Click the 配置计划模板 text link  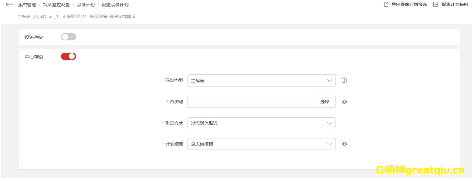[x=454, y=5]
